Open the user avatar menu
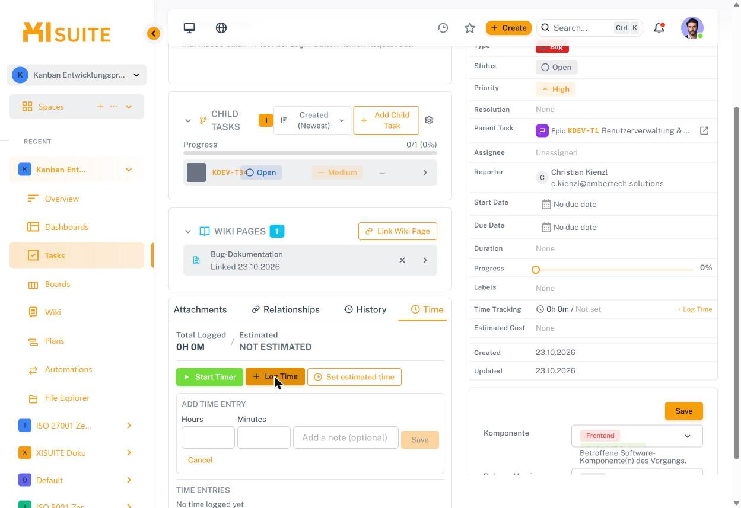The width and height of the screenshot is (741, 508). pyautogui.click(x=692, y=28)
